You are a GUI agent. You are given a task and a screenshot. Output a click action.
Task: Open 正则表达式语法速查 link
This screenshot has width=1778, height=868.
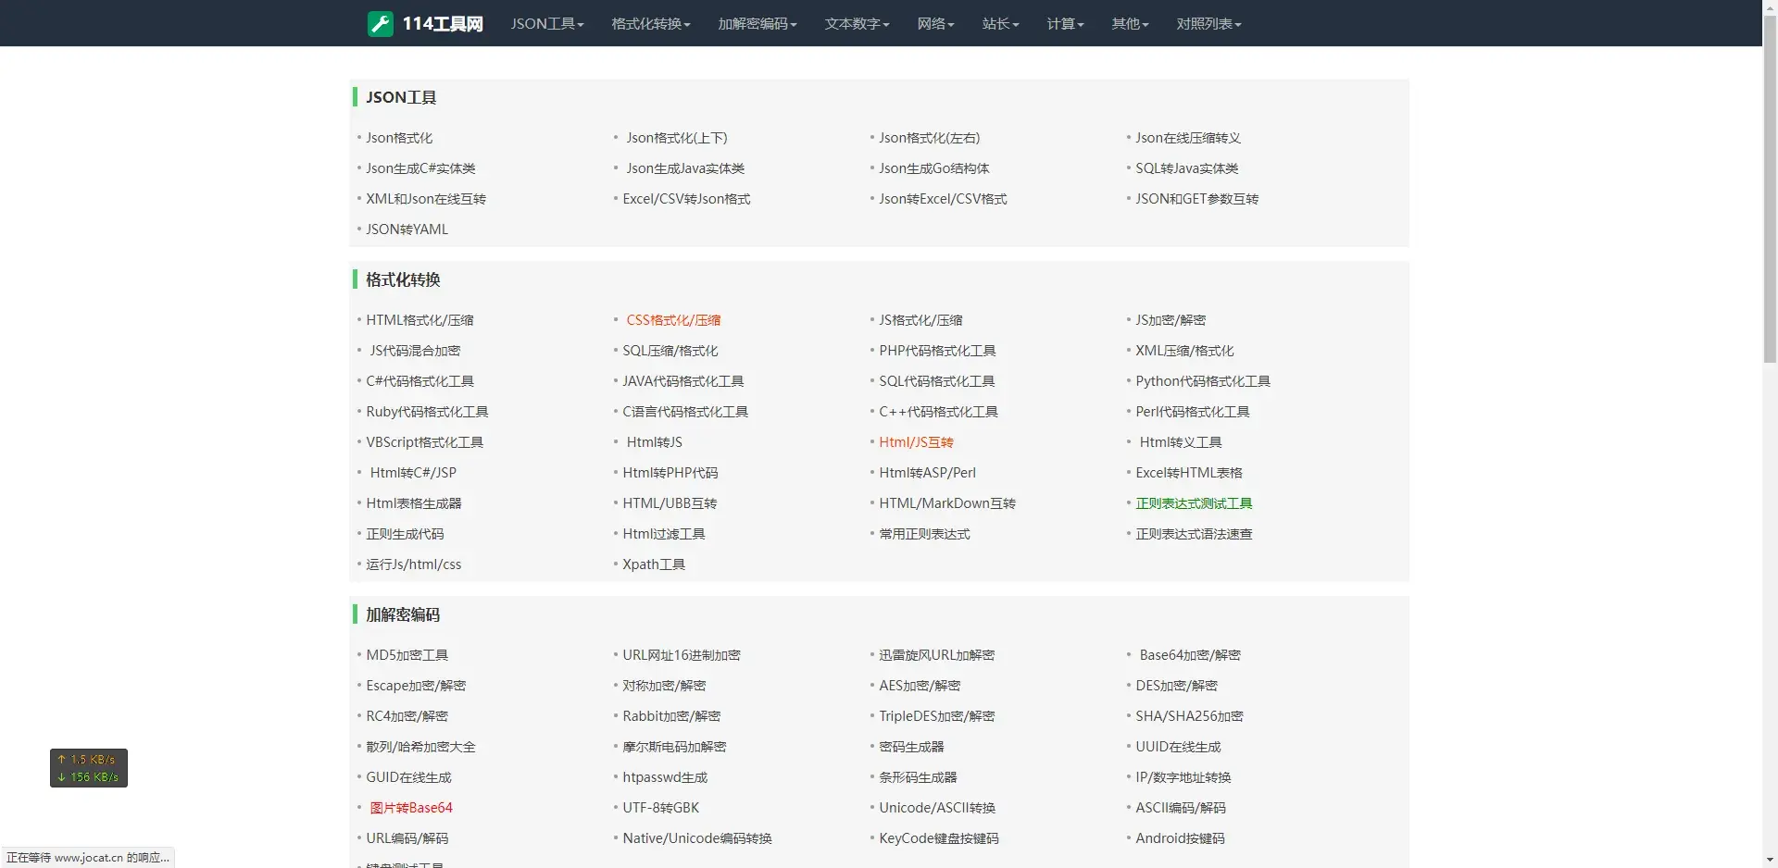coord(1194,534)
